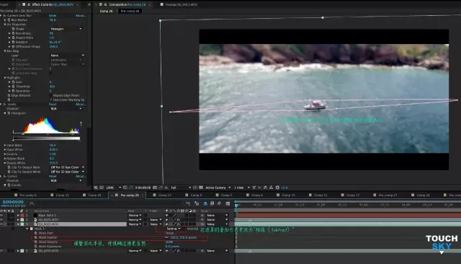Edit the Input Black value
Image resolution: width=461 pixels, height=264 pixels.
(x=53, y=146)
